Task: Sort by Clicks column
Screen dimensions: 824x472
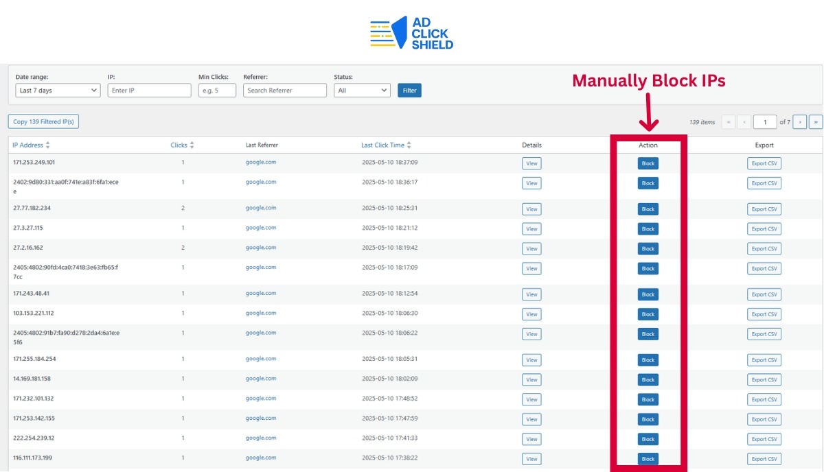Action: coord(179,145)
